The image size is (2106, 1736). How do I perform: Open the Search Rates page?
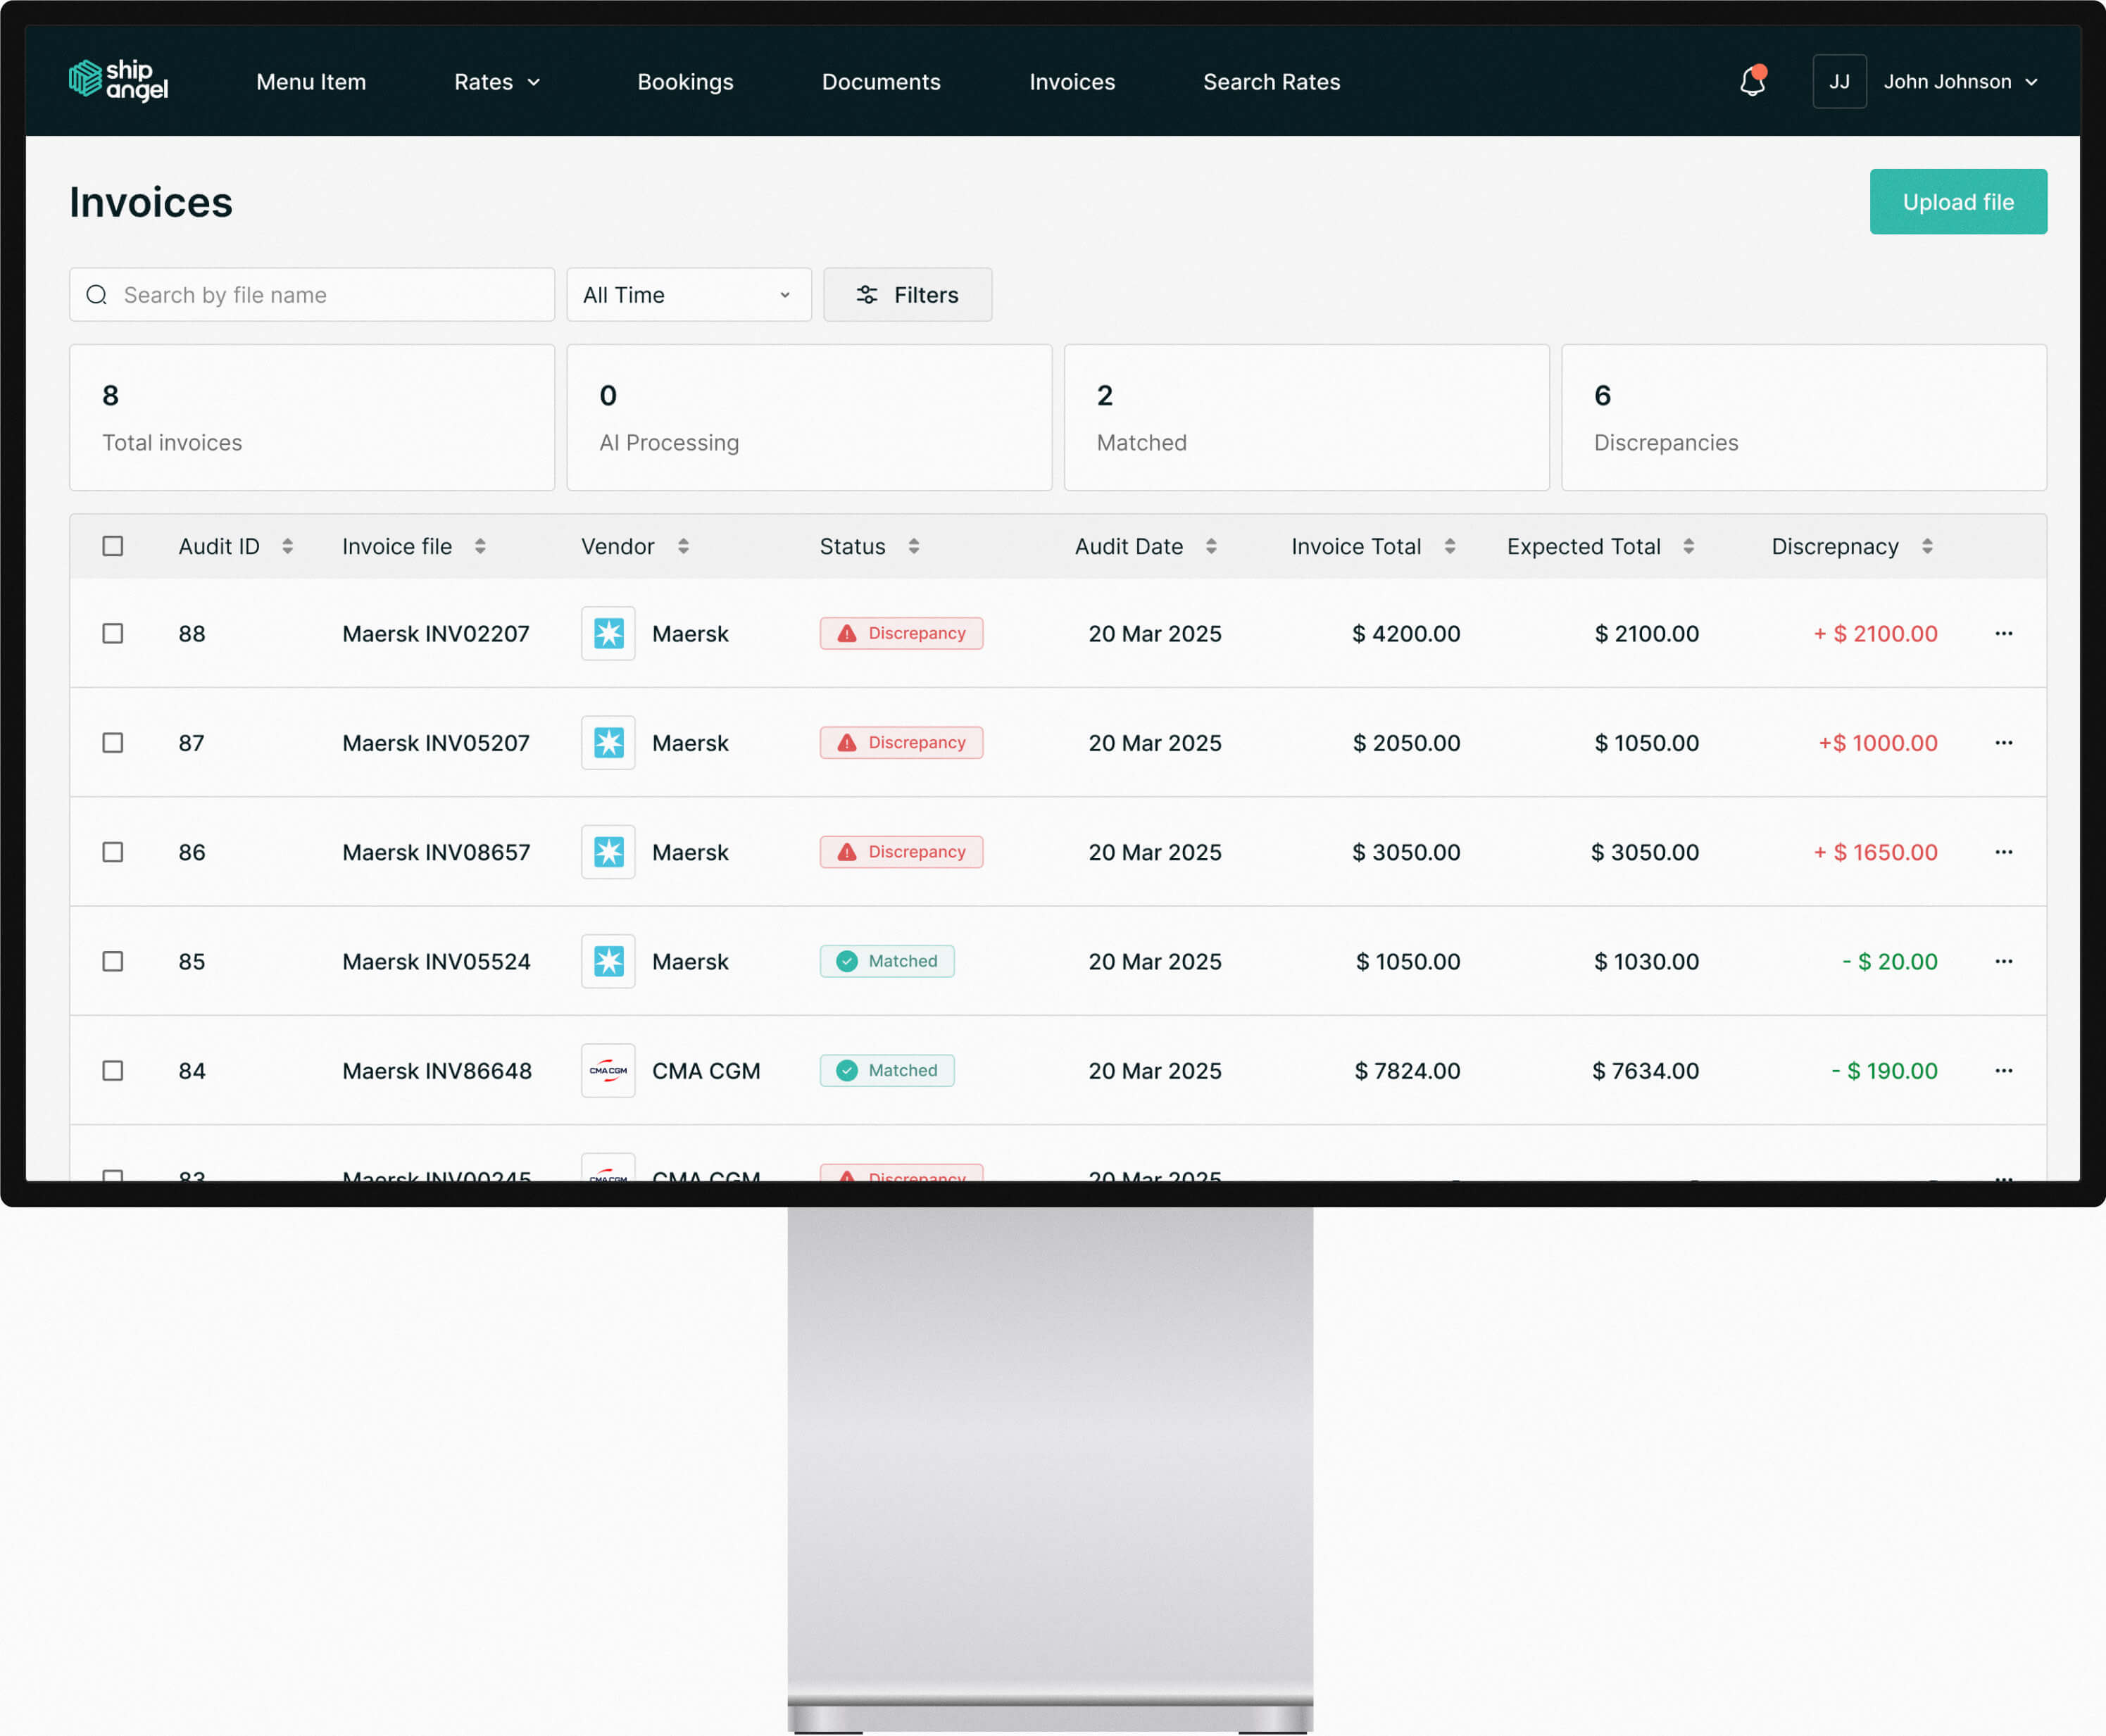[1271, 82]
